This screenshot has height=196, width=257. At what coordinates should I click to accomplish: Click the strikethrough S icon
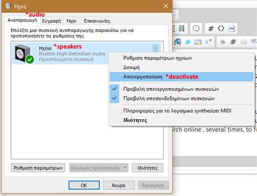pos(223,42)
